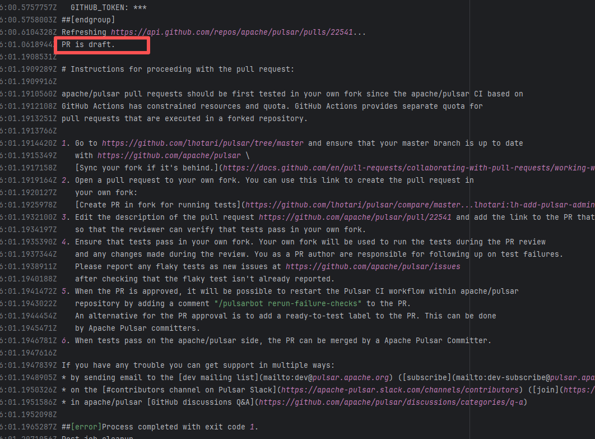595x439 pixels.
Task: Click the "[#contributors channel on Pulsar Slack]" text
Action: click(190, 390)
